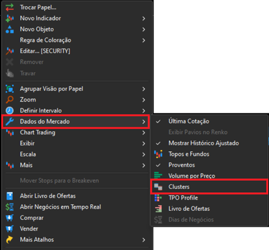Click the Trocar Papel swap arrows icon
Image resolution: width=269 pixels, height=250 pixels.
10,7
